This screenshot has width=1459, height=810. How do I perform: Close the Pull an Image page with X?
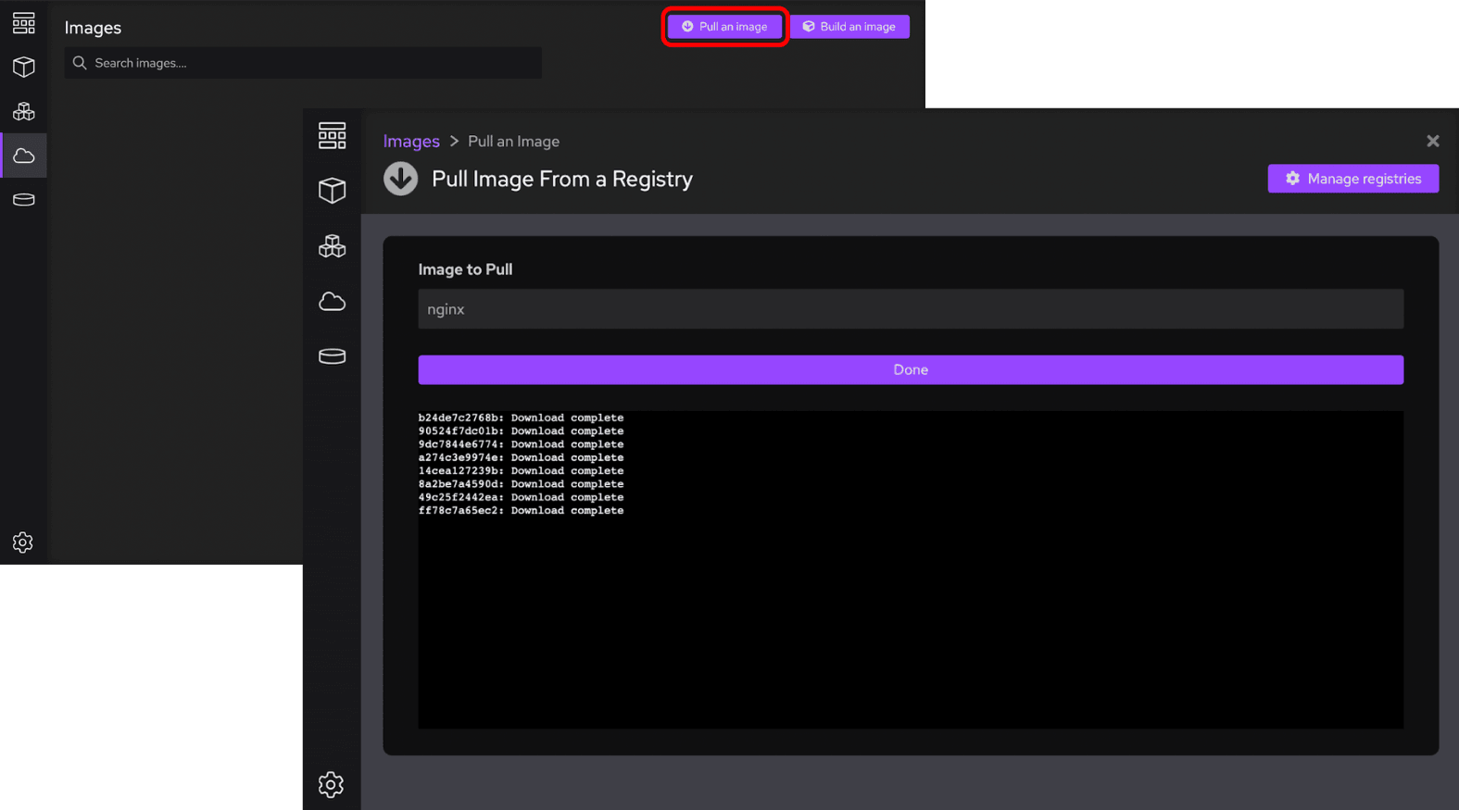point(1432,141)
